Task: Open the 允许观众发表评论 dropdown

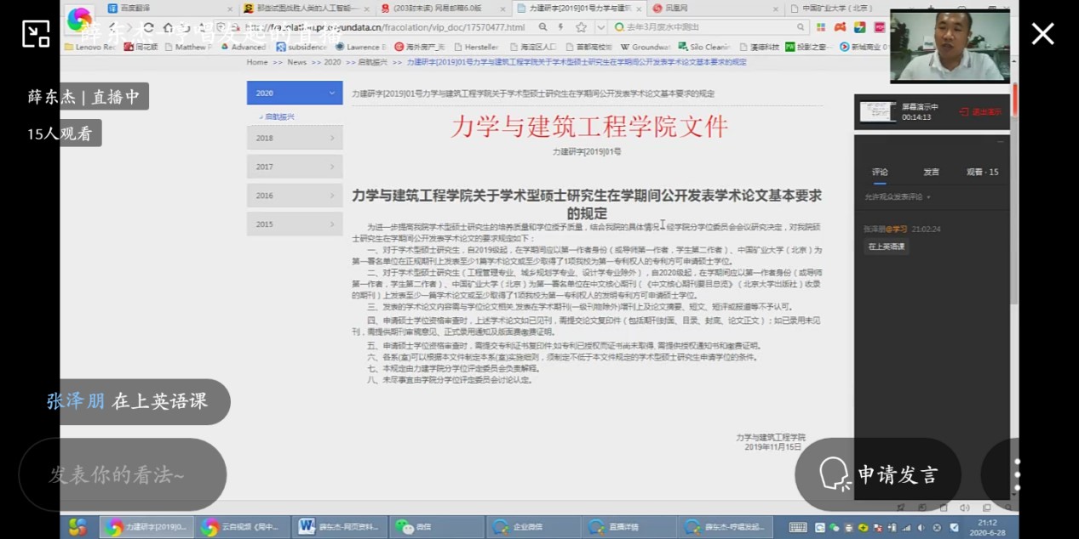Action: tap(898, 196)
